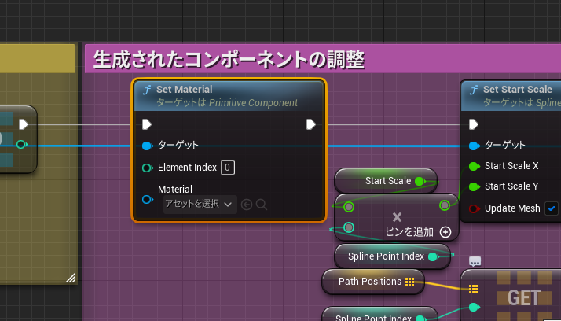Click the browse-to-asset magnifier icon
The image size is (561, 321).
[262, 205]
